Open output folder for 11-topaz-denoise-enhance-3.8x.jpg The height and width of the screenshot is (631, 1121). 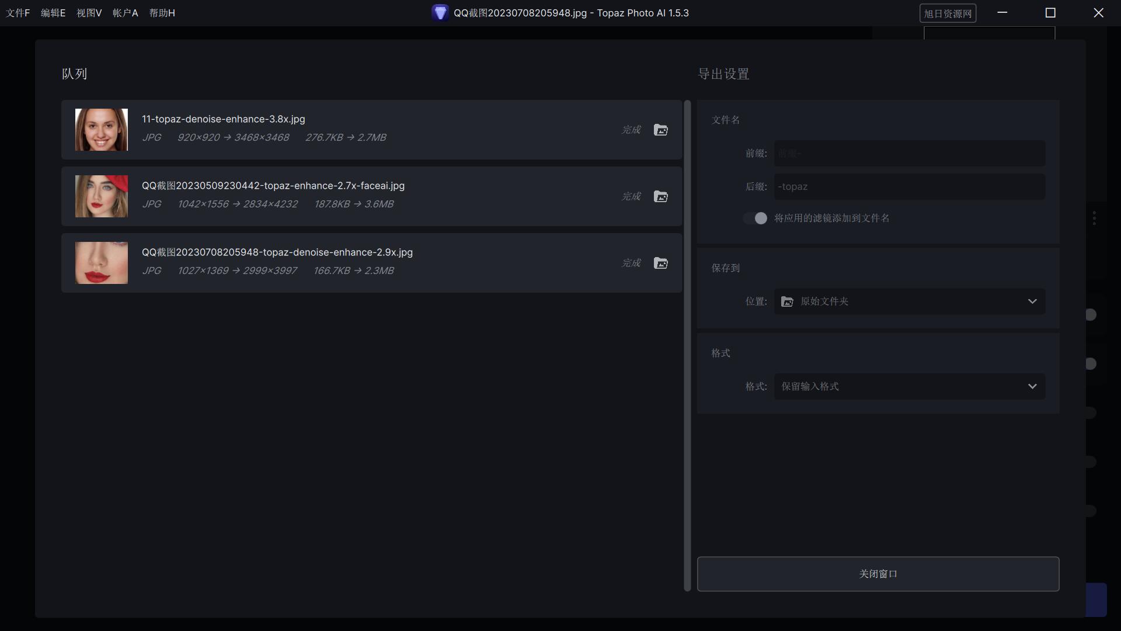point(660,130)
